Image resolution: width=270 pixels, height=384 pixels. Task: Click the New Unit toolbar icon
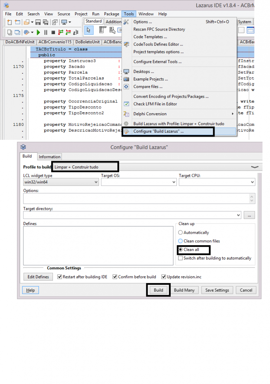coord(9,22)
